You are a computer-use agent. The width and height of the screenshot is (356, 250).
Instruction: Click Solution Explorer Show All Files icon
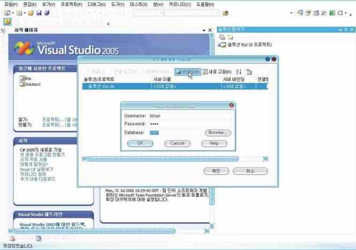(230, 37)
